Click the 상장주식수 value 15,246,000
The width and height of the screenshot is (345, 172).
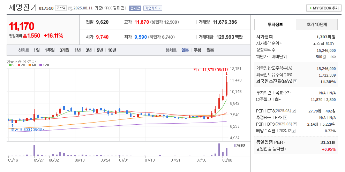326,50
